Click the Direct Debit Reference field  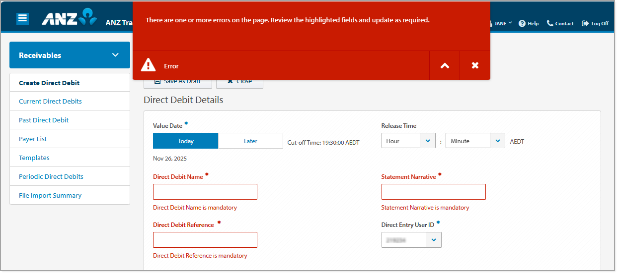pos(205,240)
